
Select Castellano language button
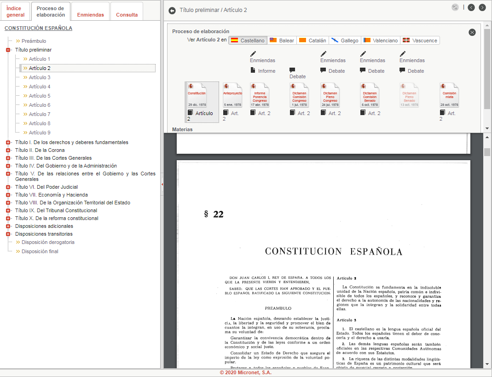point(248,41)
